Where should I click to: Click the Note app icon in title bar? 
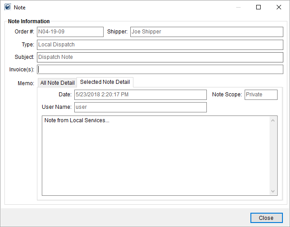pos(7,7)
